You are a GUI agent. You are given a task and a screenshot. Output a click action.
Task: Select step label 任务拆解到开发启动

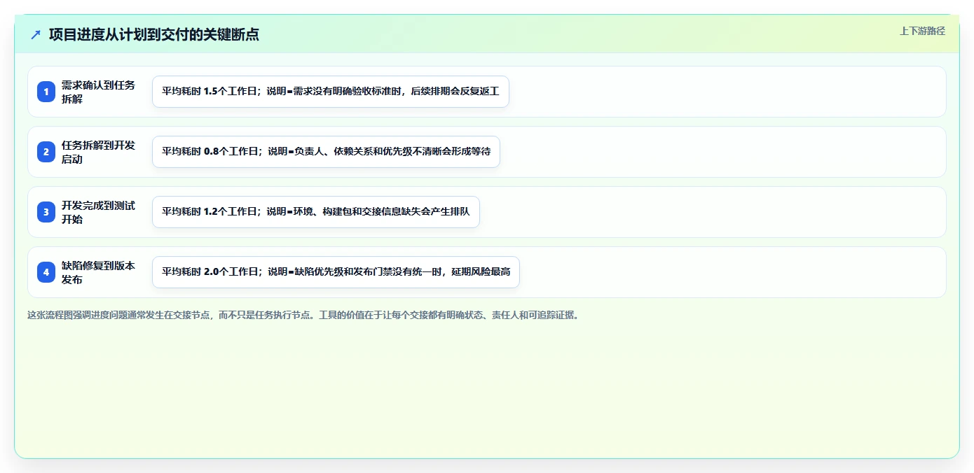(x=99, y=152)
